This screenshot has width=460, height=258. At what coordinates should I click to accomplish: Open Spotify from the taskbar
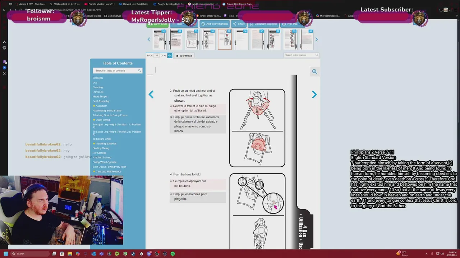click(x=172, y=254)
